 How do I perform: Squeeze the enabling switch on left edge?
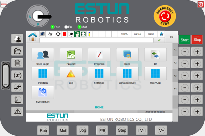coord(6,76)
